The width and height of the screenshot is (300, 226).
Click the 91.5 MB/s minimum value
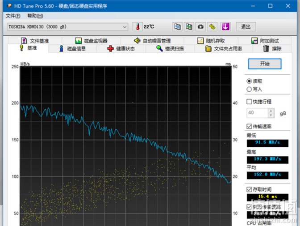tap(267, 143)
